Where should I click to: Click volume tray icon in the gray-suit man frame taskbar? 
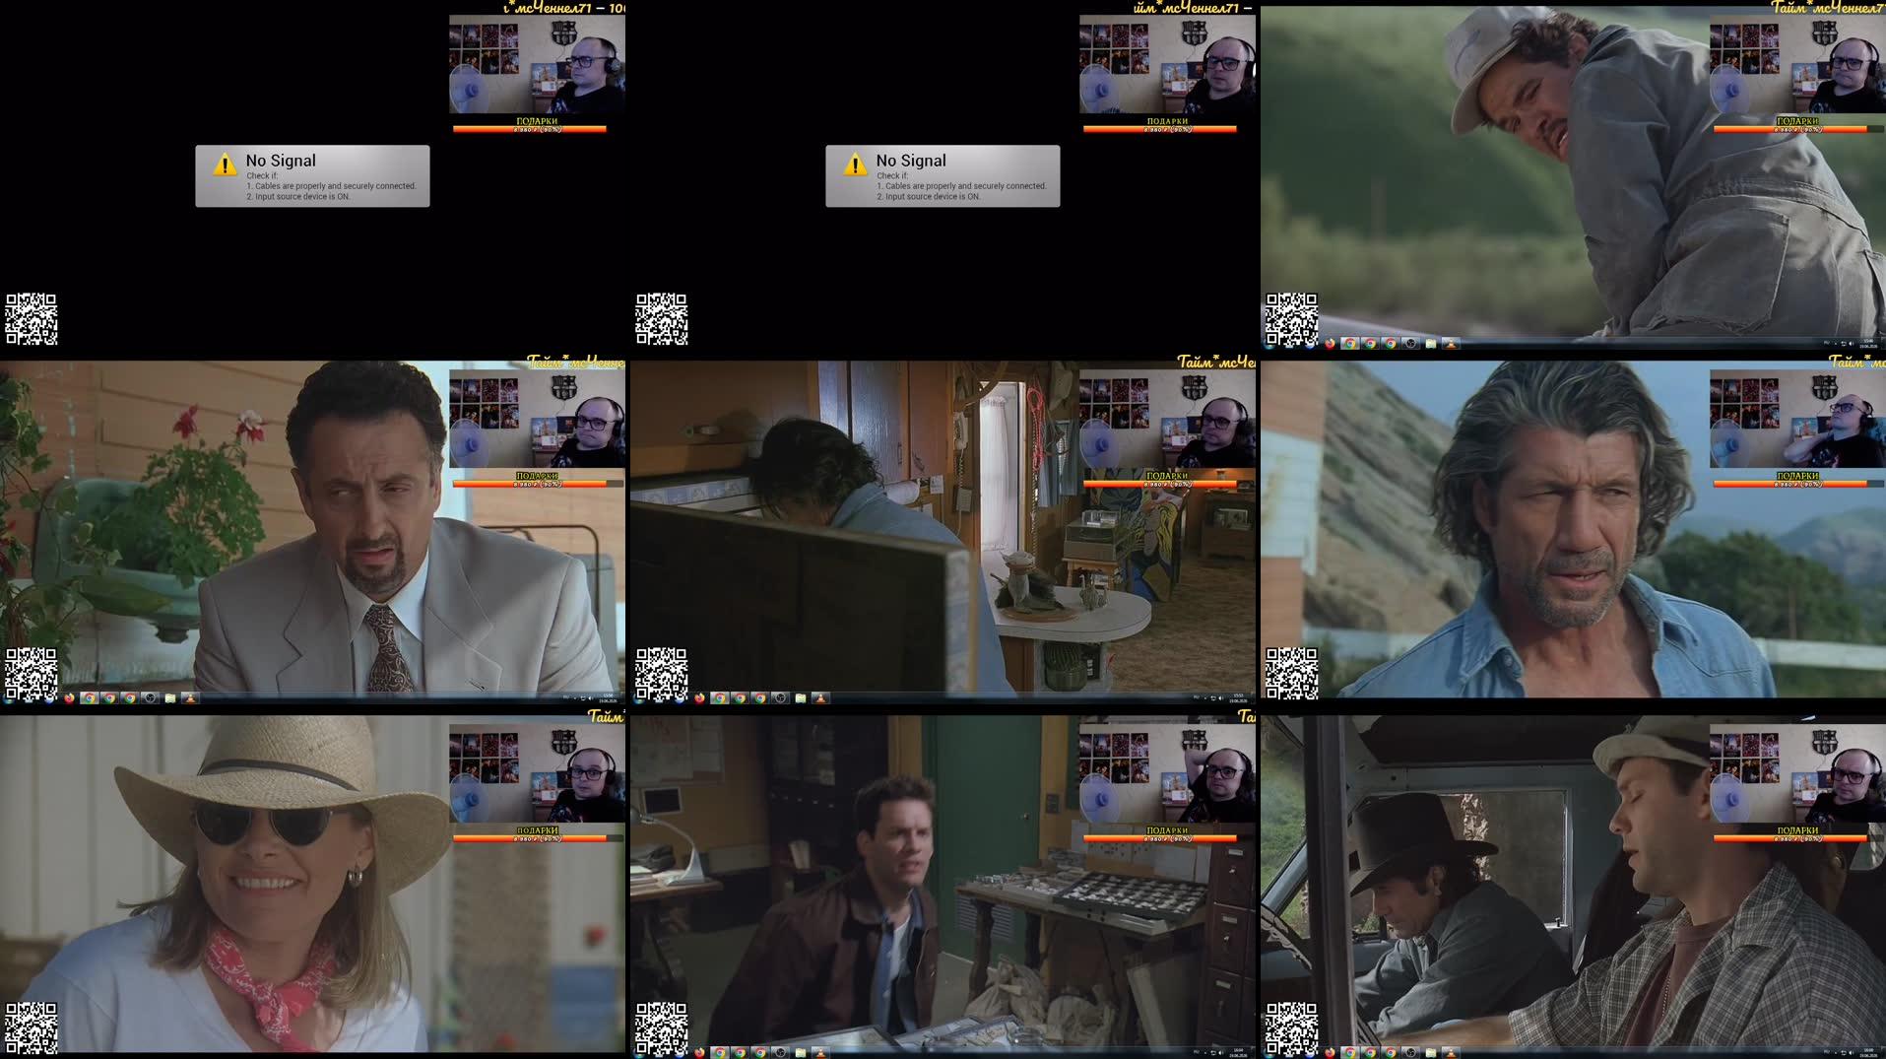point(591,698)
